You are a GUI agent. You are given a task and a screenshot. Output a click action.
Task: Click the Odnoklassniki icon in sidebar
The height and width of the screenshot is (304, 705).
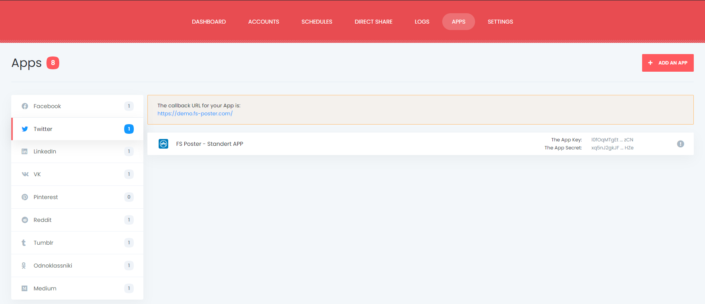point(24,266)
